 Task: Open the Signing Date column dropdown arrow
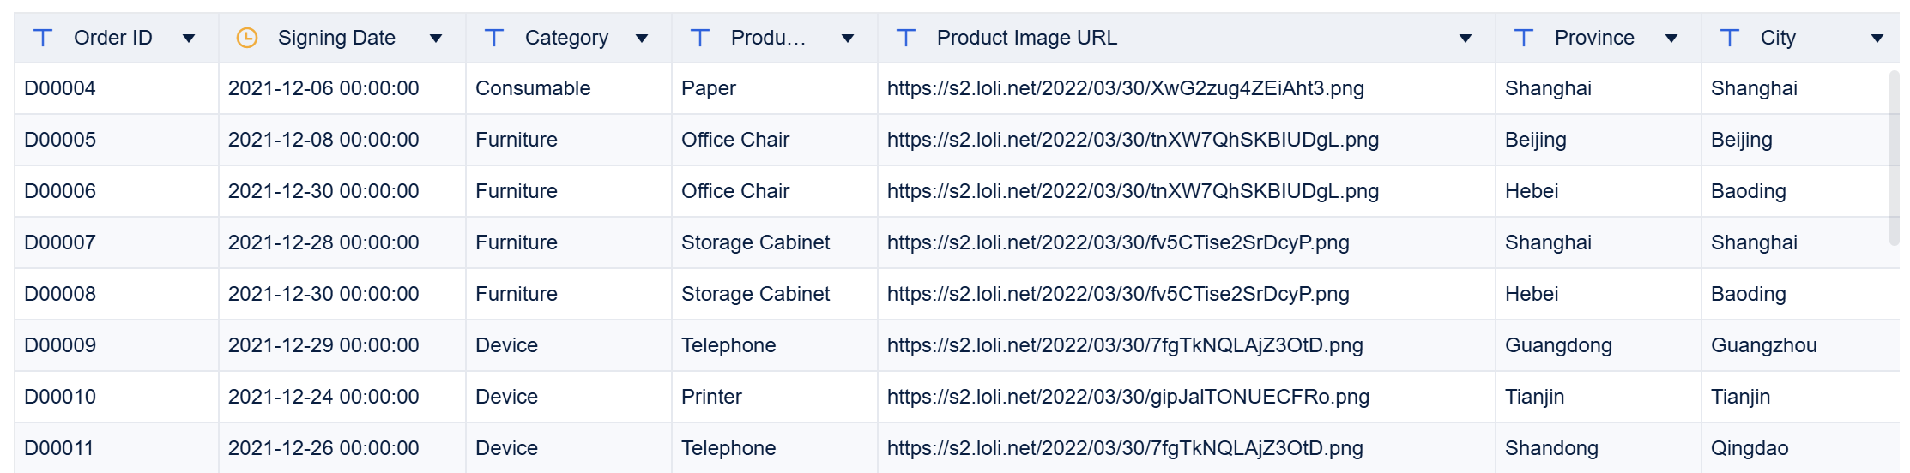pyautogui.click(x=436, y=39)
